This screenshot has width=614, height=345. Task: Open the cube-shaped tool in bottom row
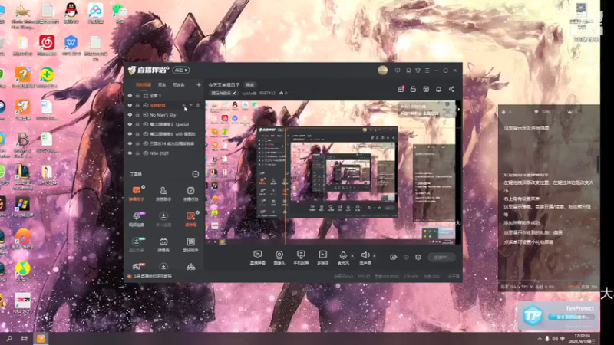[190, 267]
